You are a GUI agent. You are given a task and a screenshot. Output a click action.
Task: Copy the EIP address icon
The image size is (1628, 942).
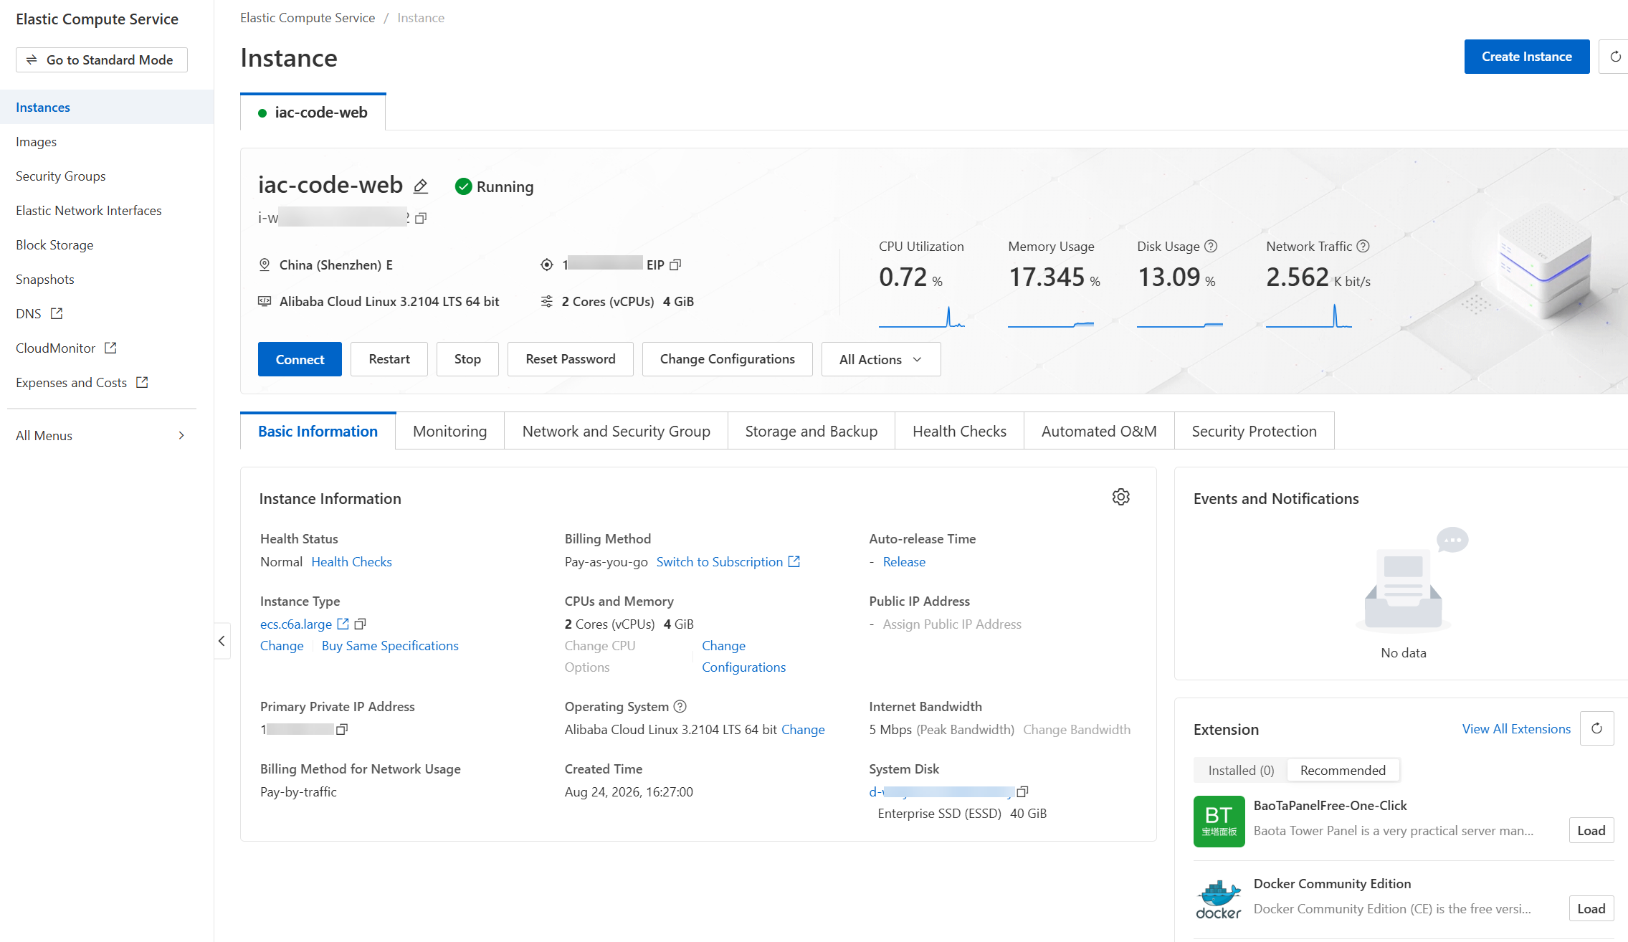click(x=675, y=265)
